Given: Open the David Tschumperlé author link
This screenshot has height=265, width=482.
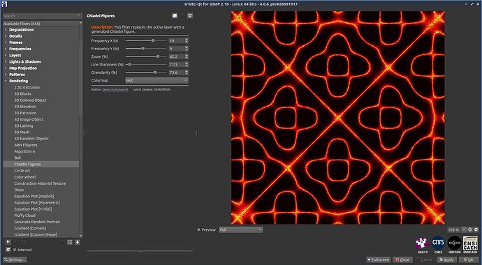Looking at the screenshot, I should (x=115, y=89).
